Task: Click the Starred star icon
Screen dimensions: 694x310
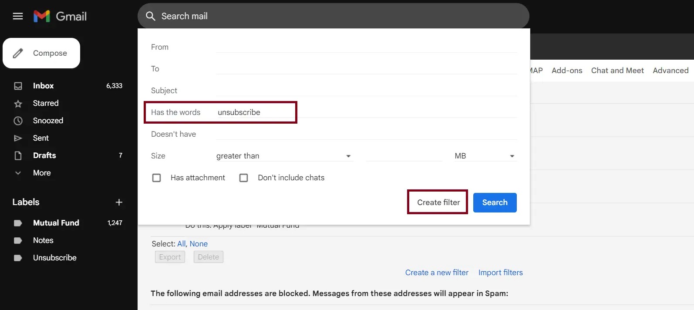Action: pyautogui.click(x=18, y=103)
